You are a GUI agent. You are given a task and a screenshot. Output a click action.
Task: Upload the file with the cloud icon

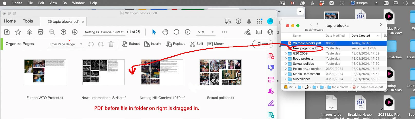[x=30, y=32]
